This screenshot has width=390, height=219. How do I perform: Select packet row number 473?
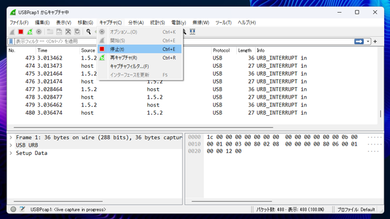pos(192,58)
